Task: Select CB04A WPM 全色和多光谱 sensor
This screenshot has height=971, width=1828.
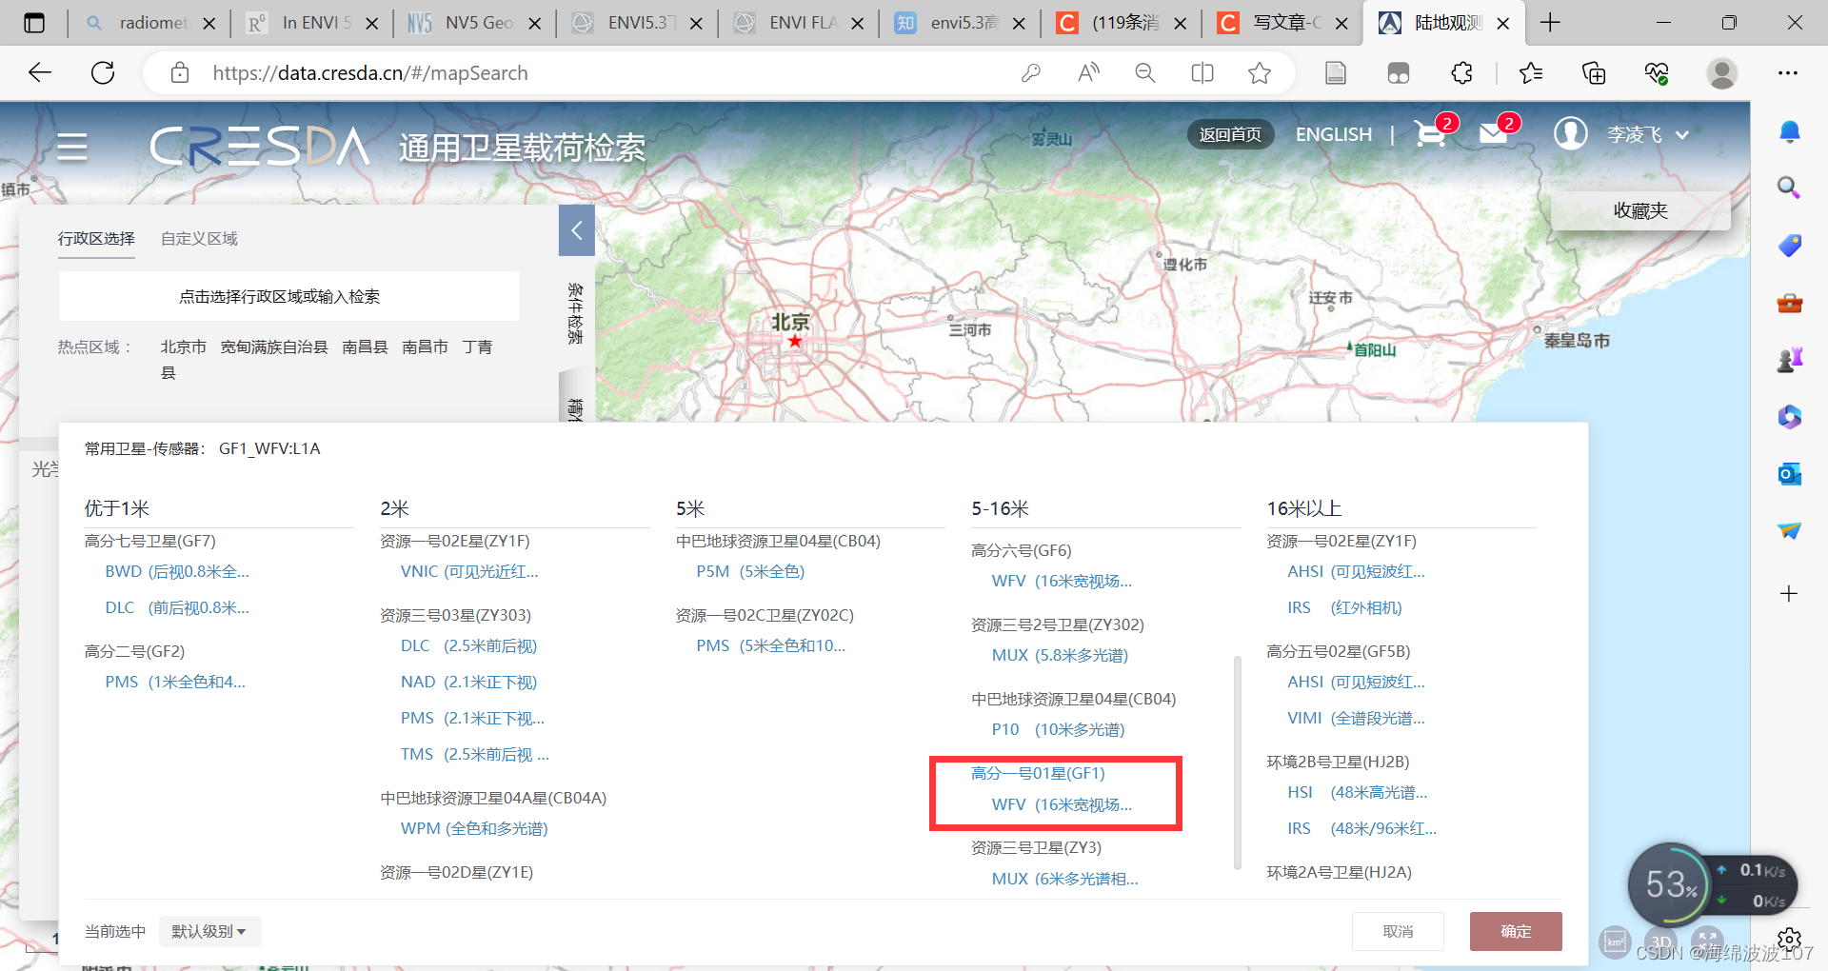Action: [474, 828]
